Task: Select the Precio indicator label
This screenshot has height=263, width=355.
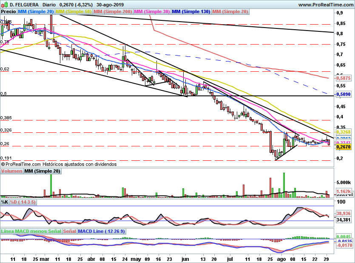Action: point(9,11)
